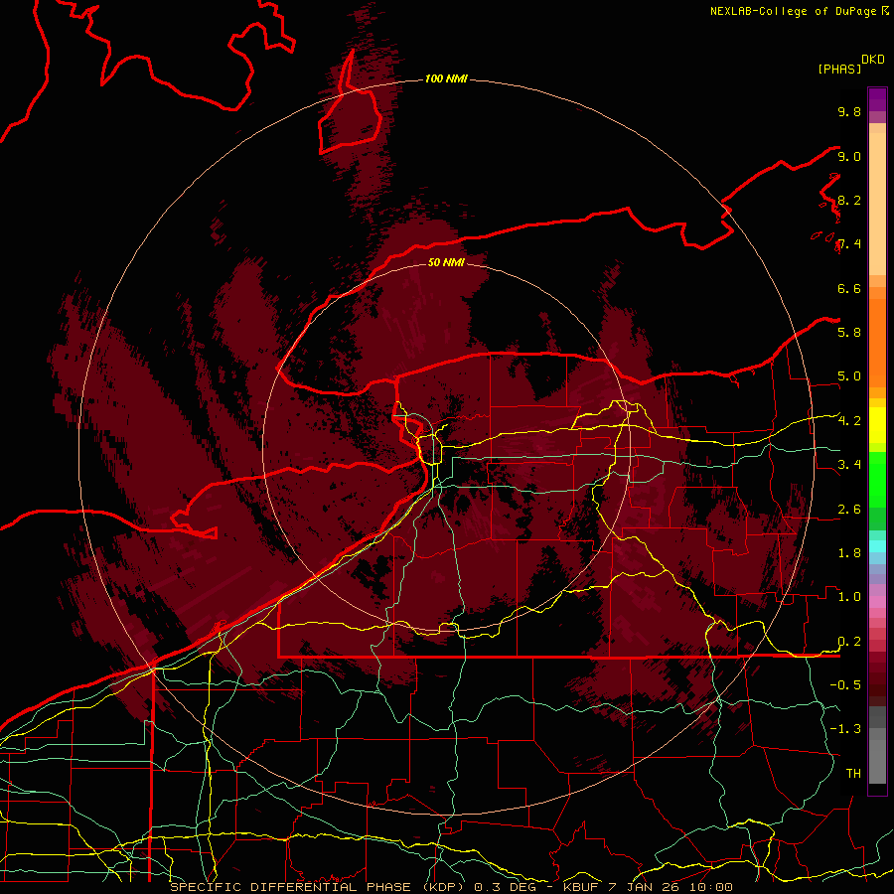The image size is (894, 894).
Task: Click "(KDP)" in the bottom caption
Action: point(444,887)
